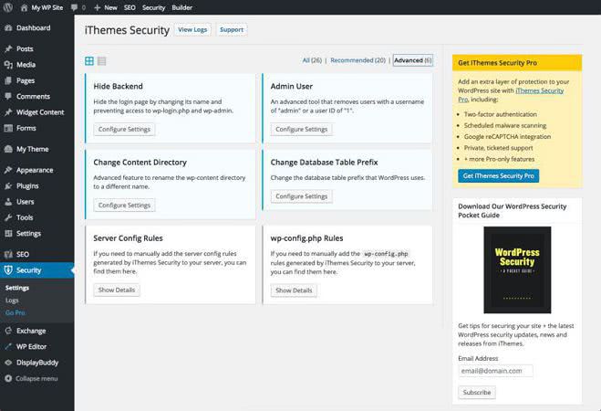The width and height of the screenshot is (601, 411).
Task: Open Plugins in the sidebar
Action: [x=29, y=185]
